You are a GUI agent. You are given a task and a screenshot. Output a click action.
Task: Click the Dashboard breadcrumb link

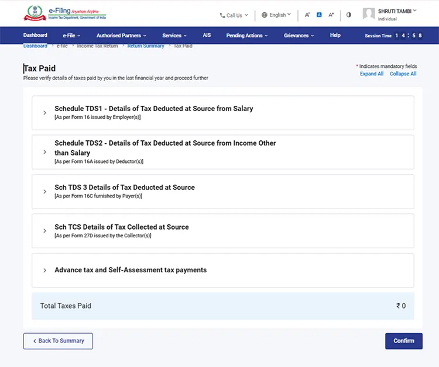[x=35, y=46]
